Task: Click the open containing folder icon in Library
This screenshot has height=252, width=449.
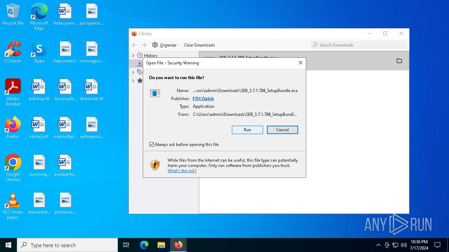Action: 399,61
